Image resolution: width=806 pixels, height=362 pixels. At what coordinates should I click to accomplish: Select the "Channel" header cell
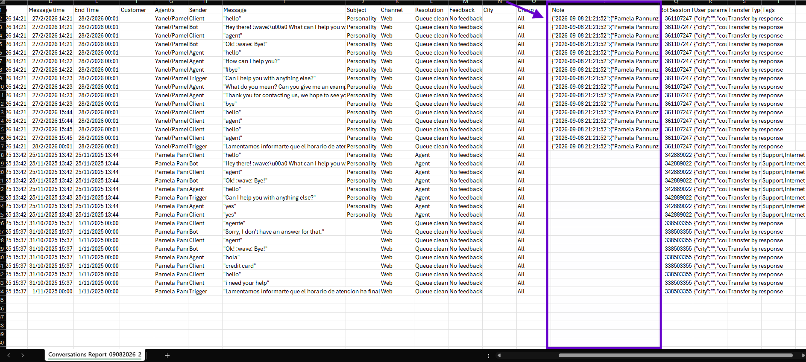[397, 10]
